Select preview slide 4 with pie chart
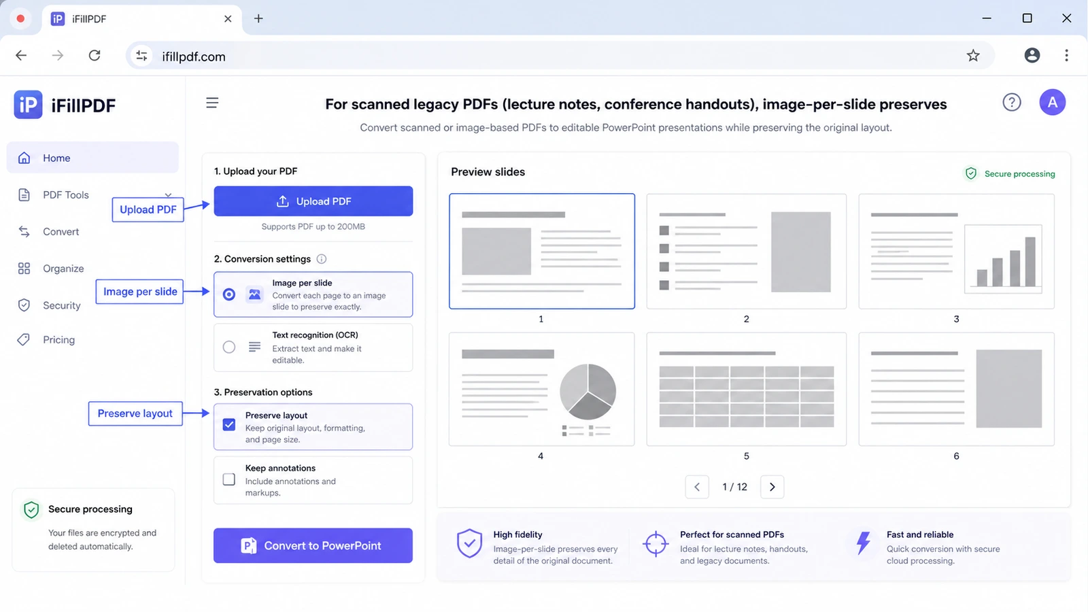 [541, 390]
